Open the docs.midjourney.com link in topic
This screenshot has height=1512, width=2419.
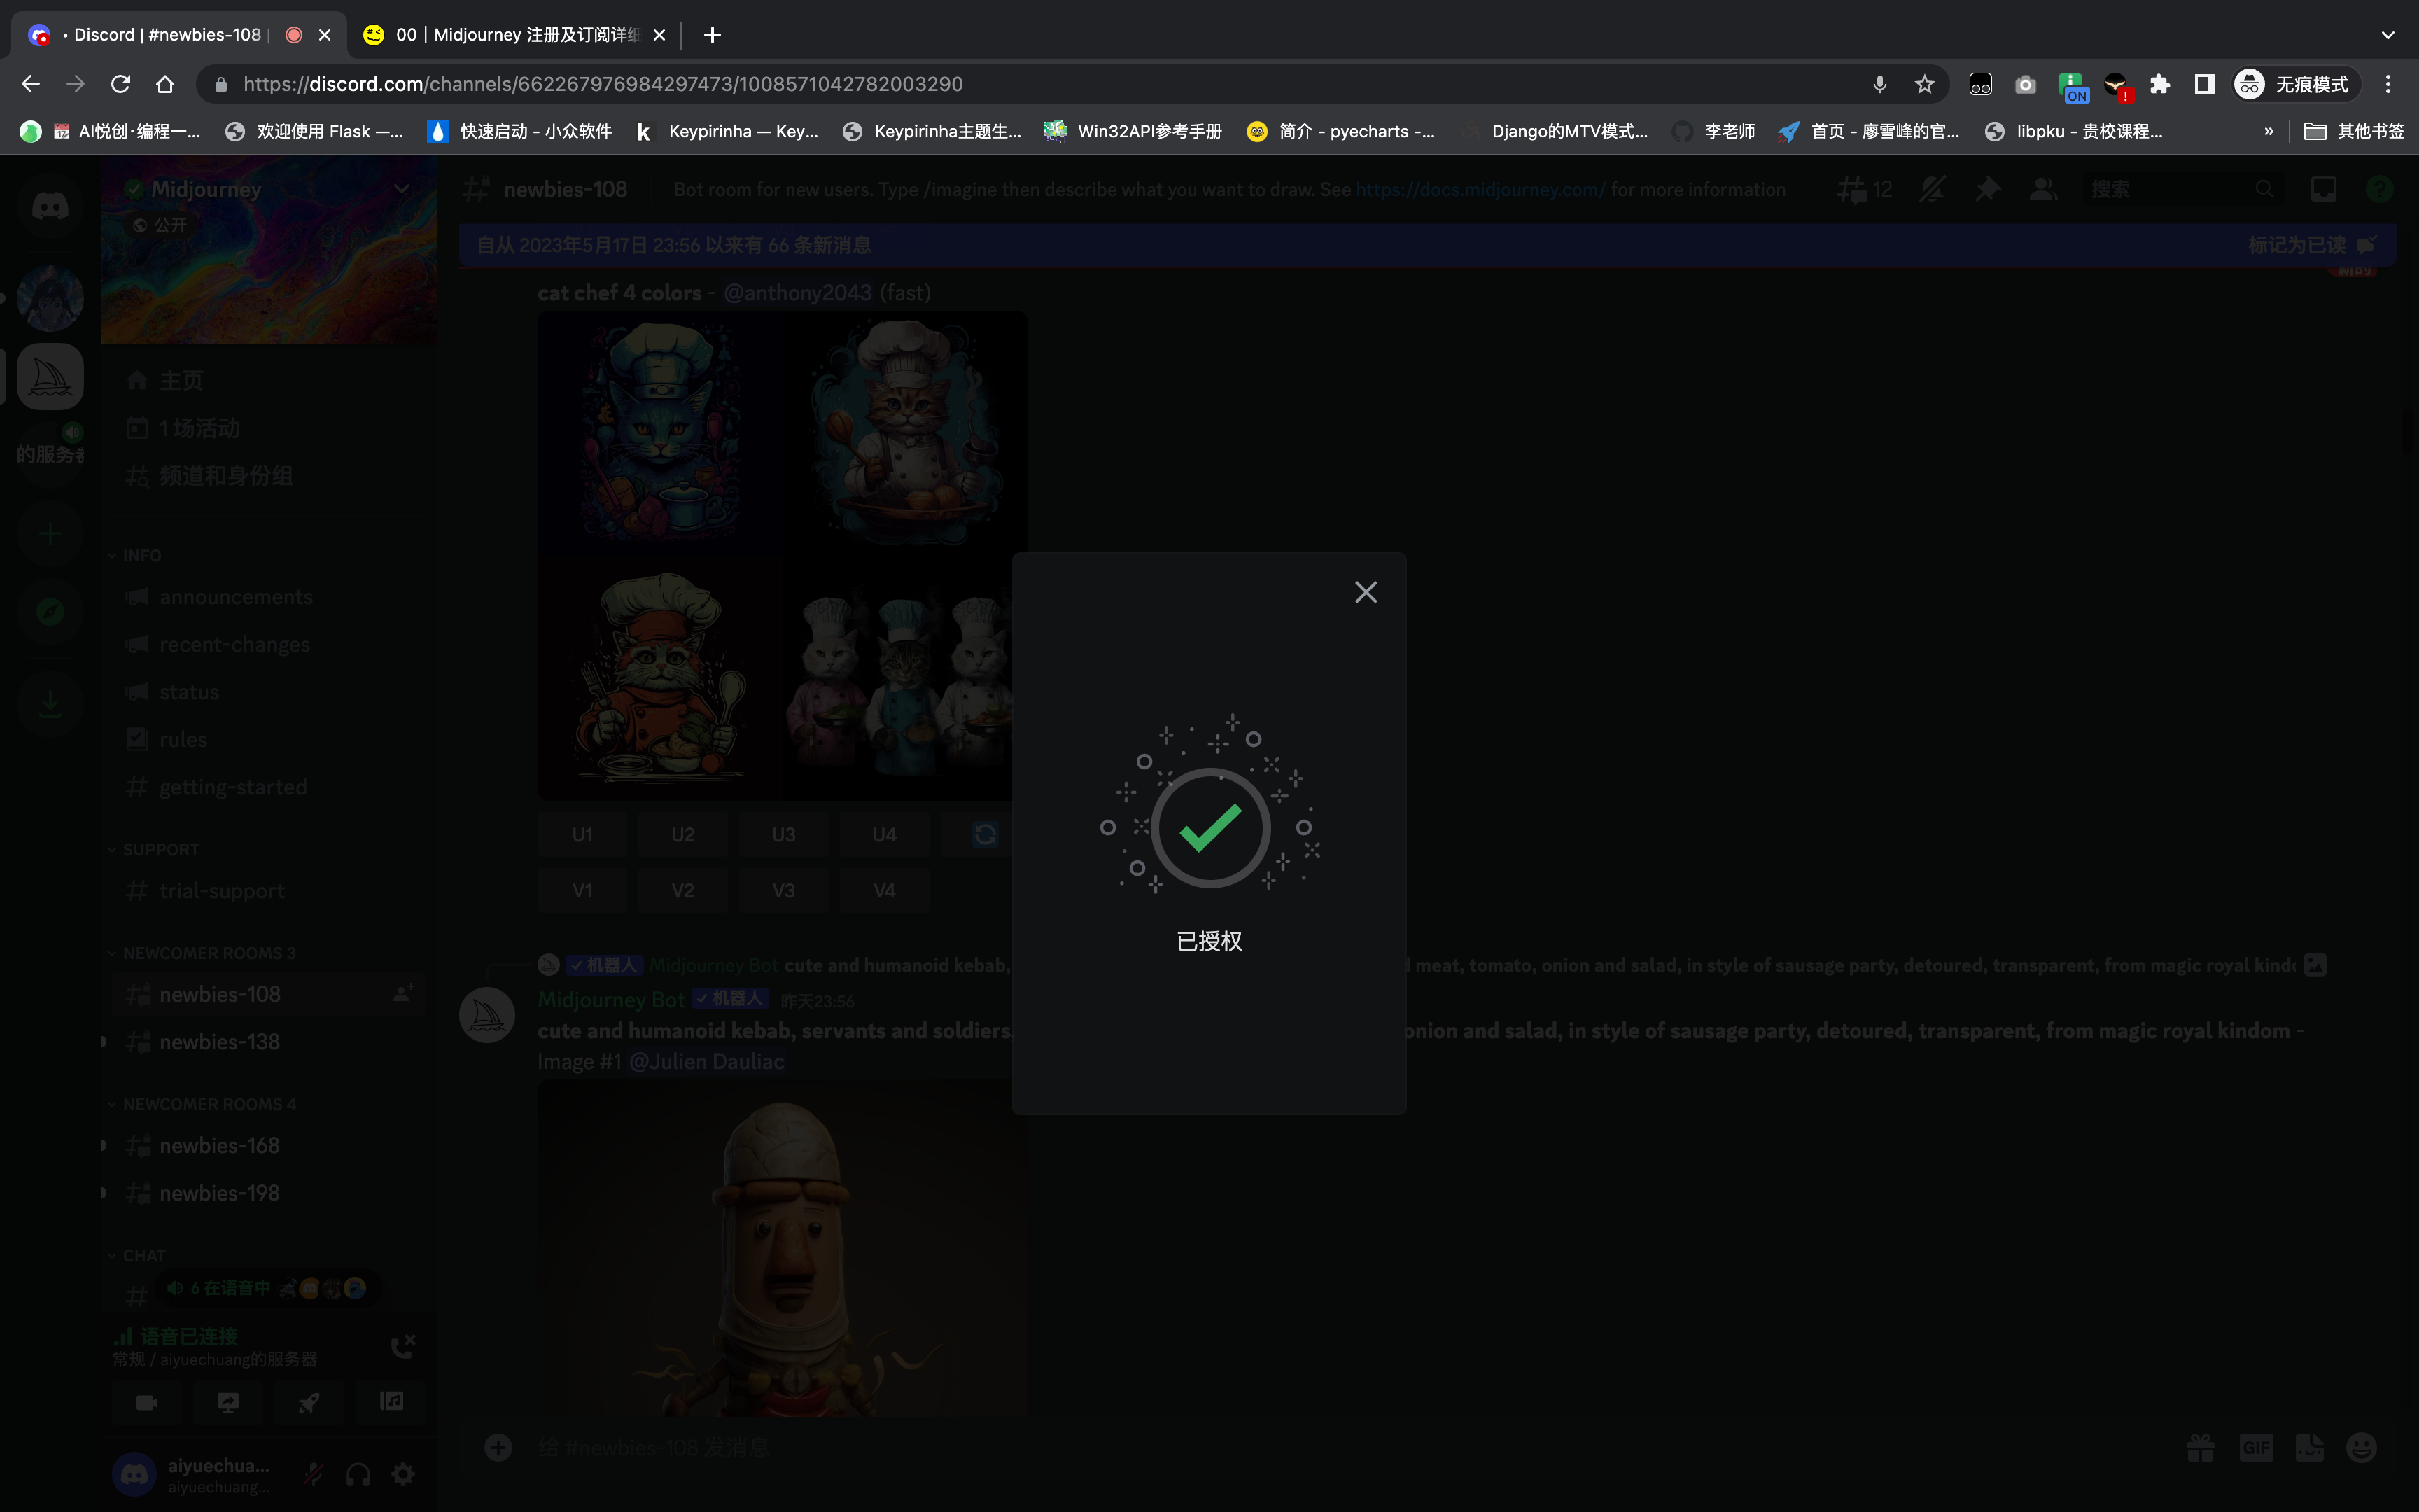tap(1480, 189)
